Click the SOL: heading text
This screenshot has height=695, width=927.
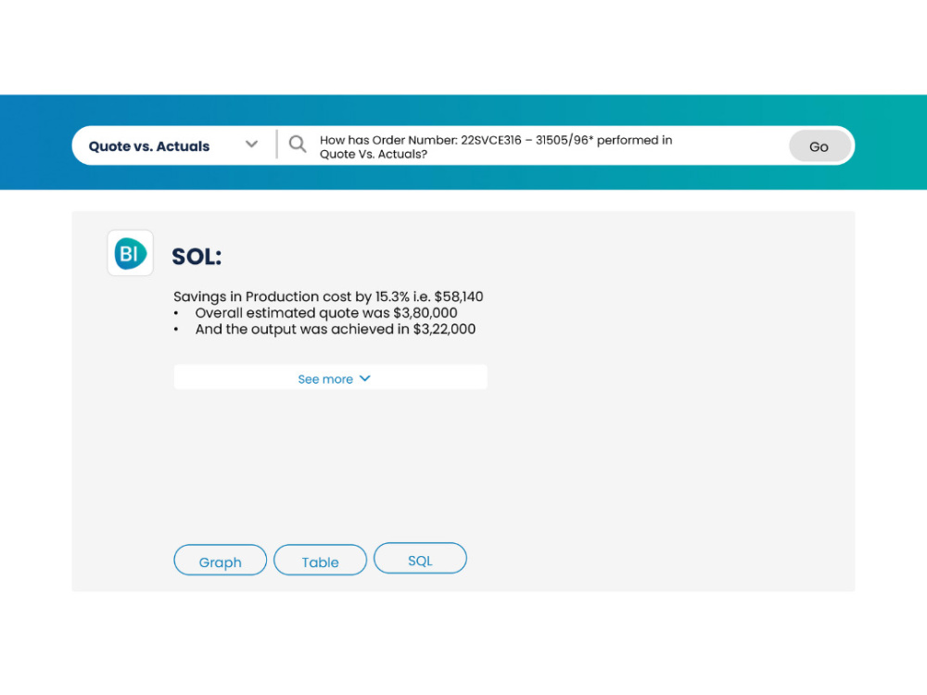click(197, 257)
